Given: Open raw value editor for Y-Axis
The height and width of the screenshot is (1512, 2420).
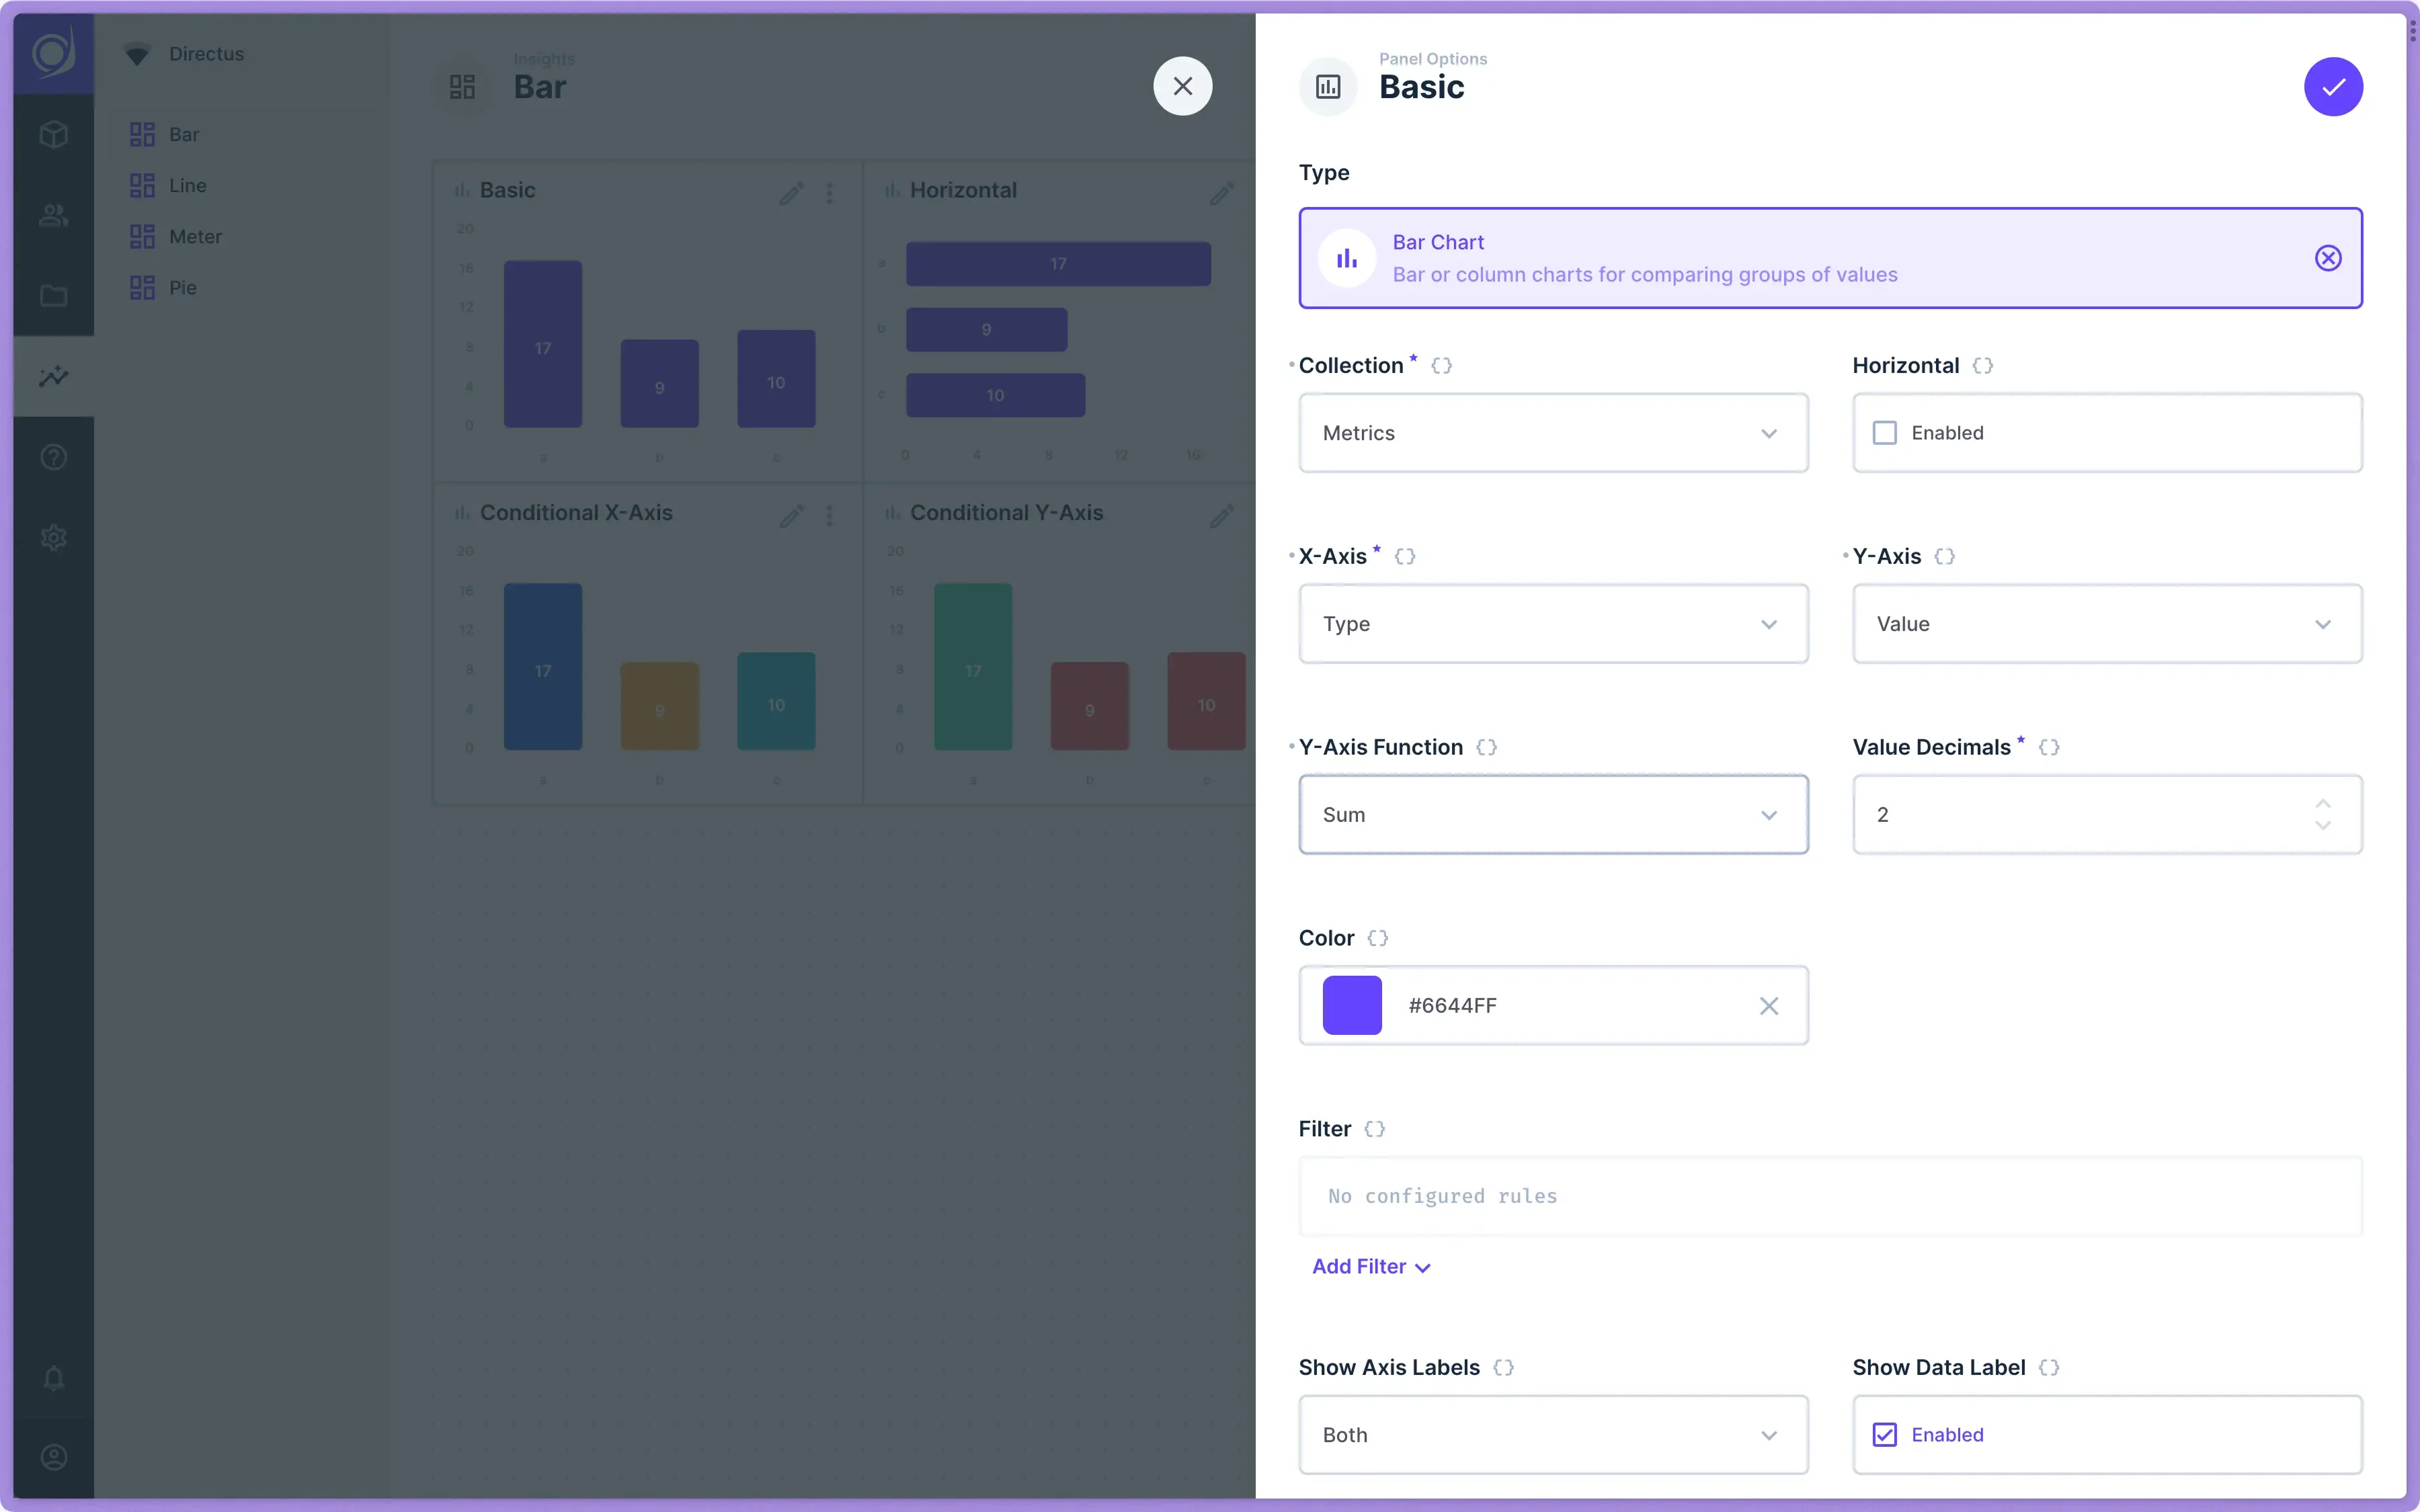Looking at the screenshot, I should click(x=1945, y=557).
